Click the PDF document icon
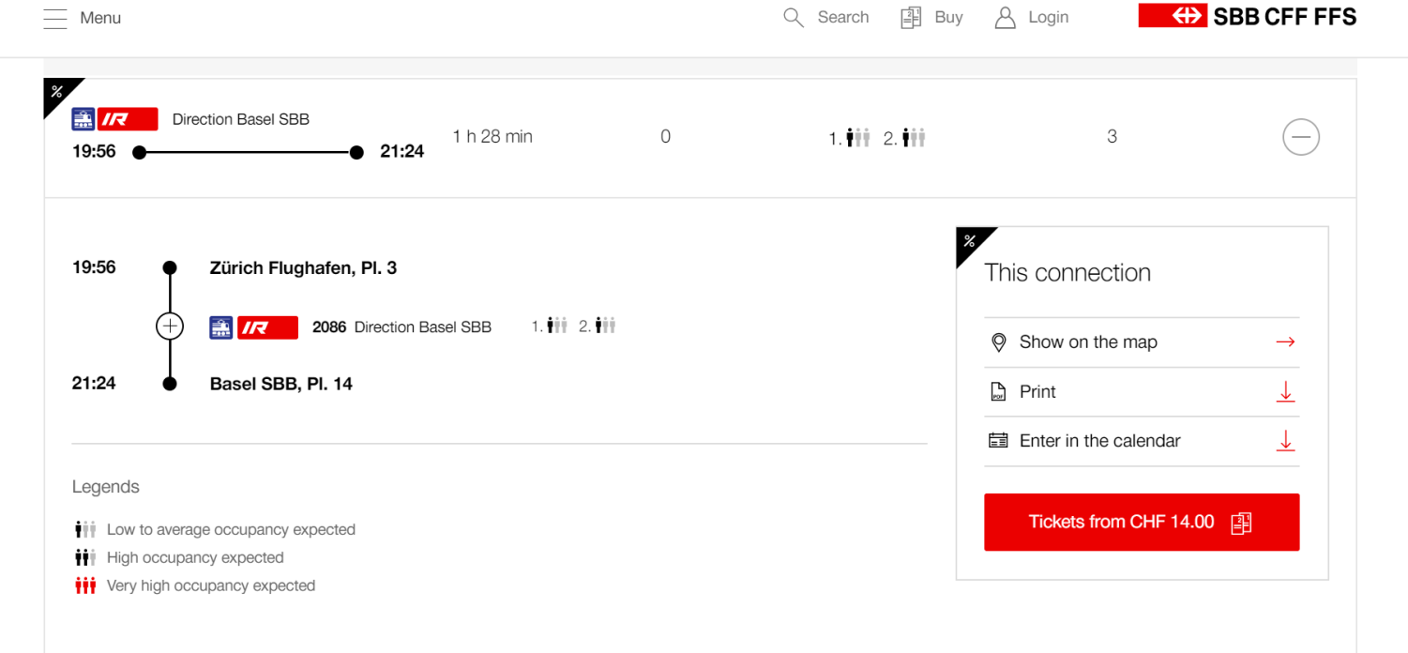The image size is (1408, 653). click(x=998, y=392)
